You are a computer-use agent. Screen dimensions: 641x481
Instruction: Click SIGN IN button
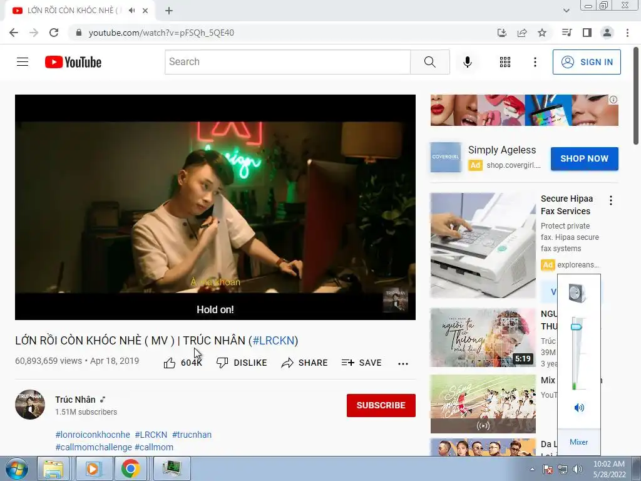click(x=587, y=62)
